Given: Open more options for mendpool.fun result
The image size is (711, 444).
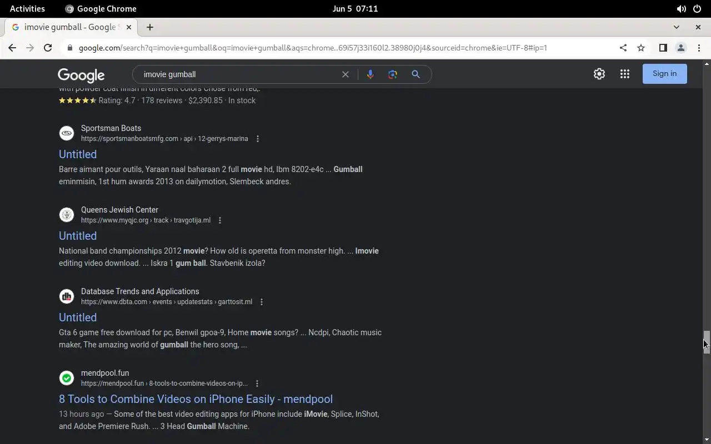Looking at the screenshot, I should point(257,384).
